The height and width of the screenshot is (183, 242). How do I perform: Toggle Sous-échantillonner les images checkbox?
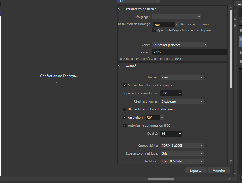pyautogui.click(x=125, y=85)
